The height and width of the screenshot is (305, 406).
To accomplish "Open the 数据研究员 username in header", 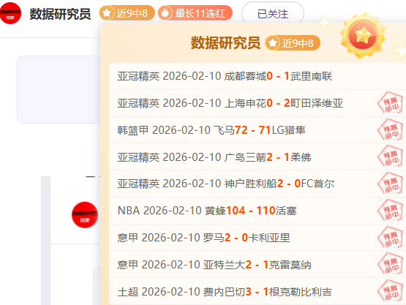I will [x=60, y=14].
